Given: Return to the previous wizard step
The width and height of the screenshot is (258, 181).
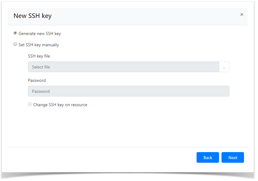Looking at the screenshot, I should (x=207, y=158).
